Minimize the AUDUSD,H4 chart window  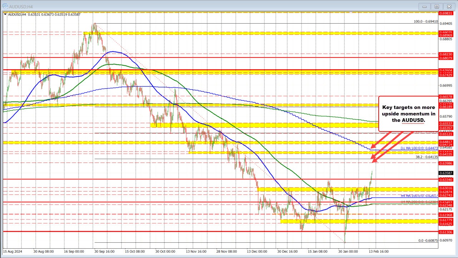[424, 6]
